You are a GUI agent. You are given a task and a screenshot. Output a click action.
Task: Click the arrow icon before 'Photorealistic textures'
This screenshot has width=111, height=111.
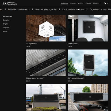pos(59,9)
